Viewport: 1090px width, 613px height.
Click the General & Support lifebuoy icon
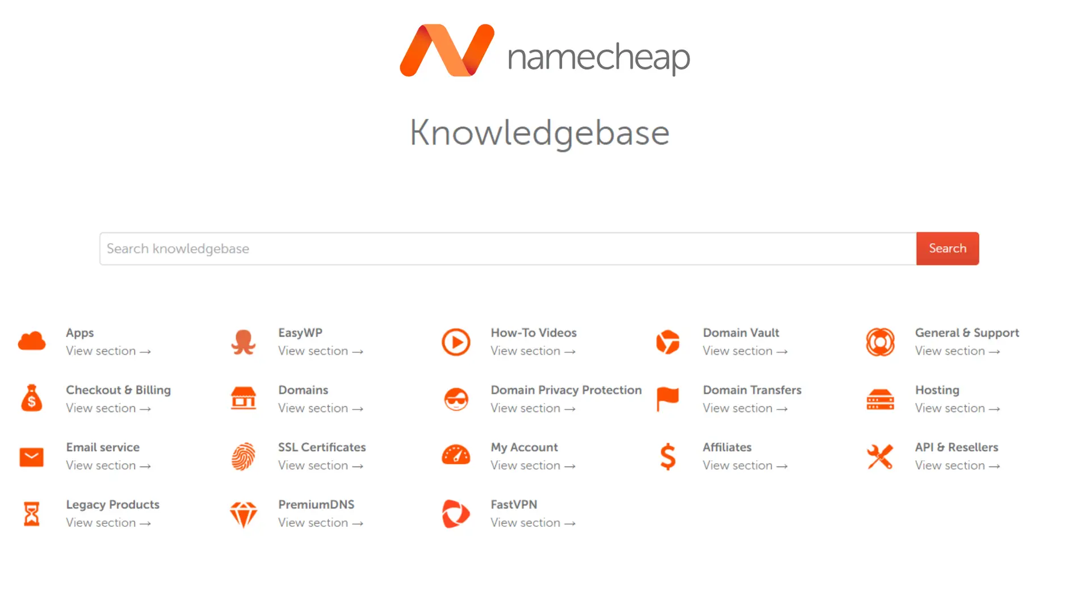point(880,342)
